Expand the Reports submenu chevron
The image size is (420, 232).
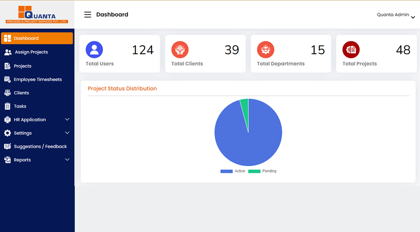point(67,160)
